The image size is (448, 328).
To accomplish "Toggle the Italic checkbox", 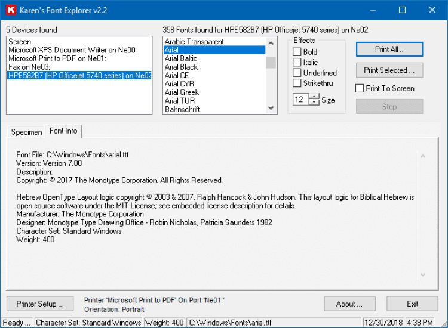I will tap(297, 62).
